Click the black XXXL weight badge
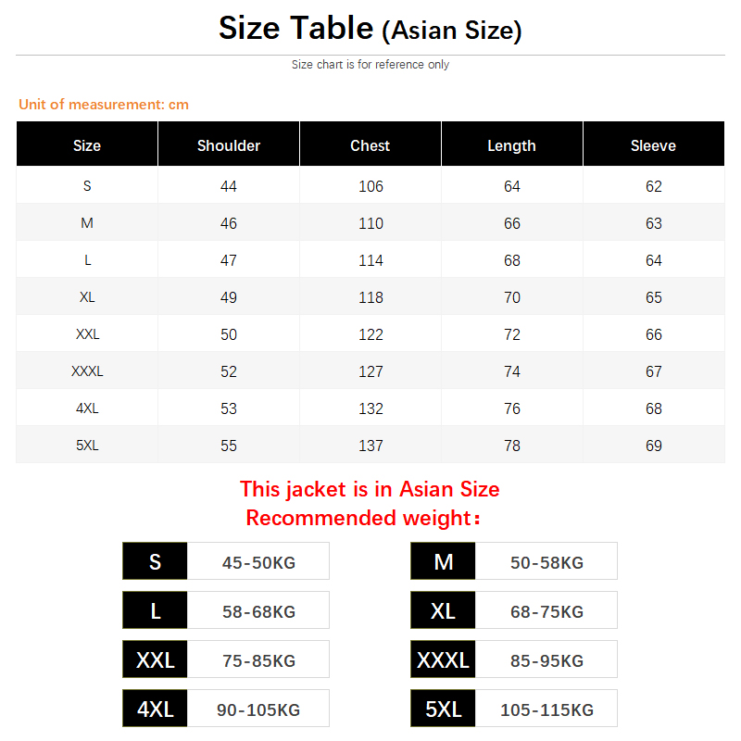741x741 pixels. tap(443, 659)
